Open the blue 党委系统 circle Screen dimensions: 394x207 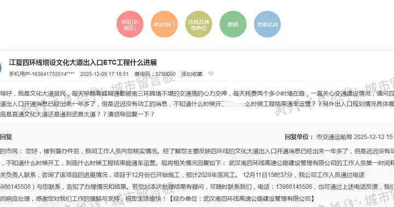coord(268,25)
